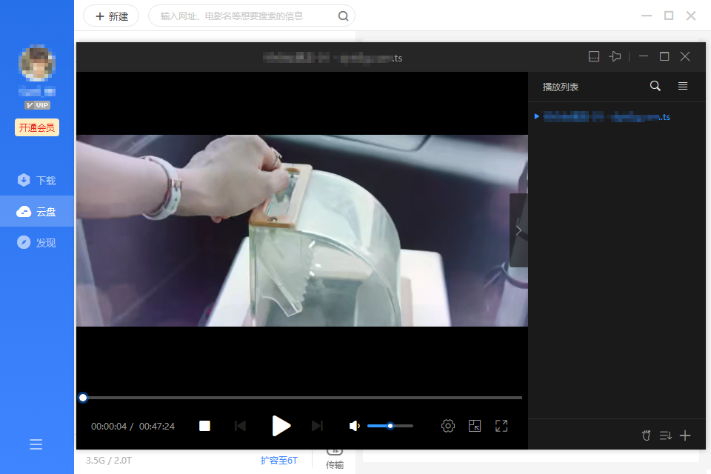711x474 pixels.
Task: Mute the player's speaker icon
Action: coord(355,426)
